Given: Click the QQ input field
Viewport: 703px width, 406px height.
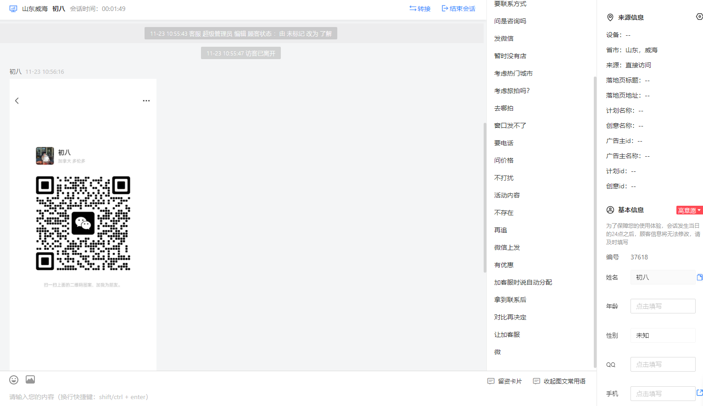Looking at the screenshot, I should tap(663, 364).
